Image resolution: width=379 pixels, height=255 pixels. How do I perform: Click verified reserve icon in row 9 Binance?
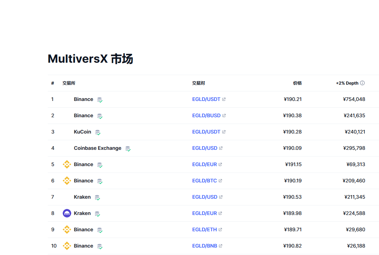click(100, 230)
